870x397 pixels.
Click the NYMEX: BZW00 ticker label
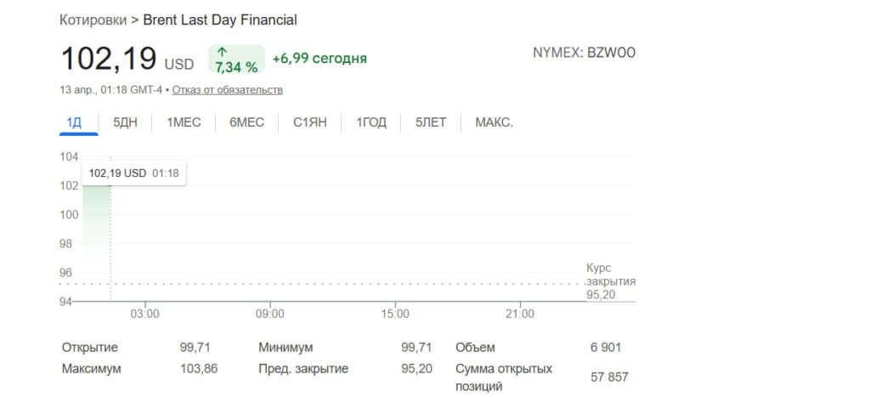point(584,53)
